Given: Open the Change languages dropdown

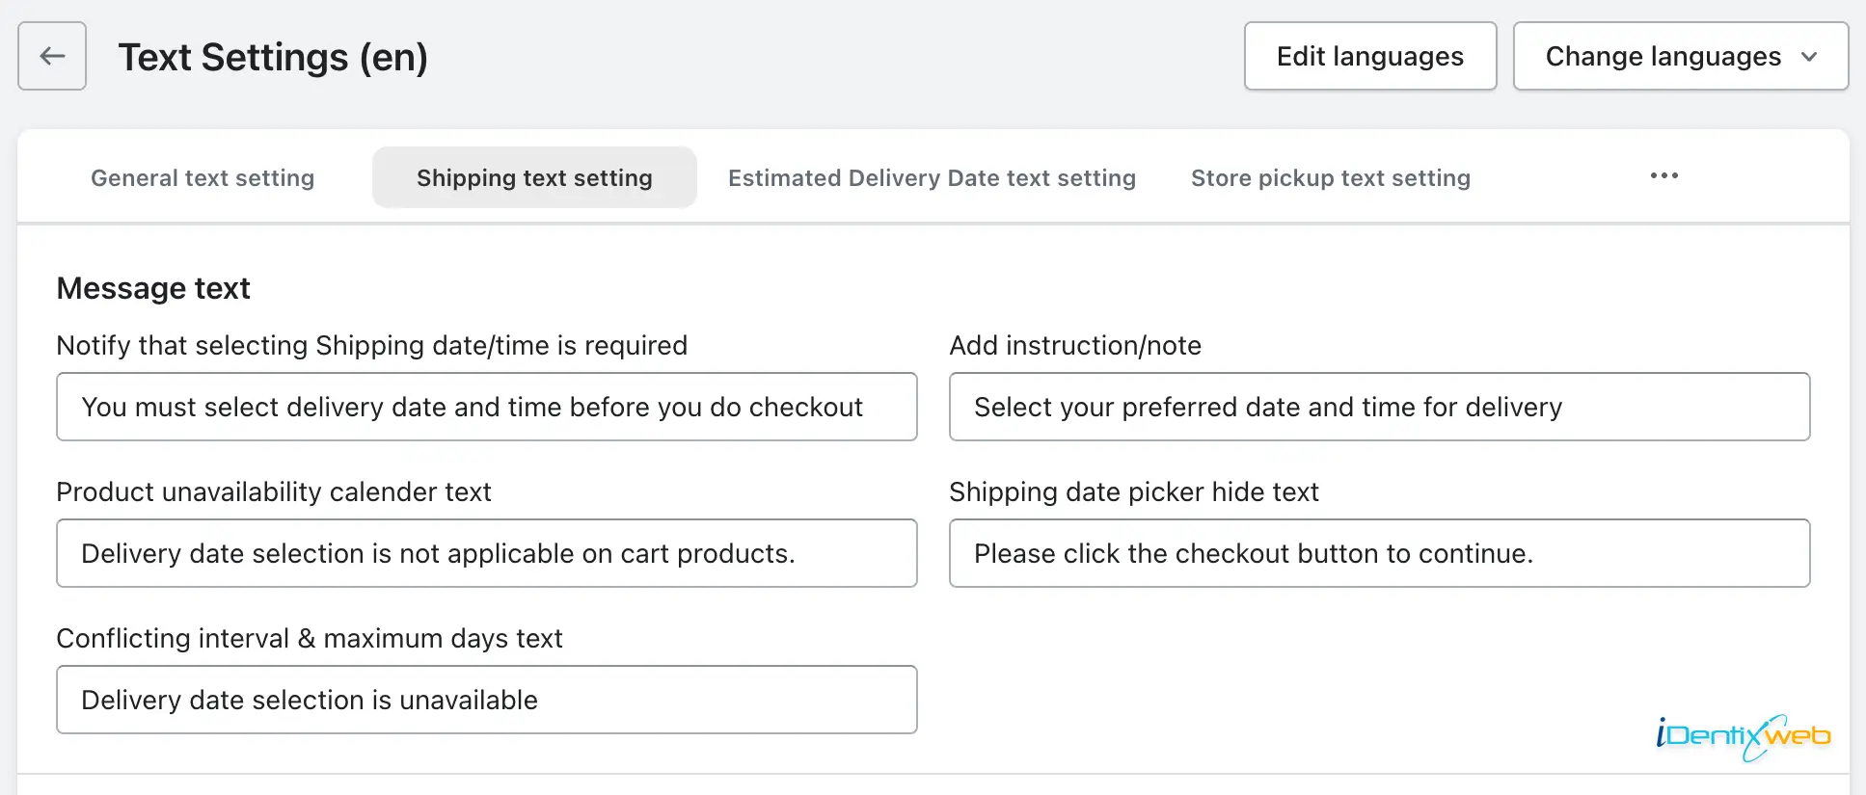Looking at the screenshot, I should pos(1680,57).
